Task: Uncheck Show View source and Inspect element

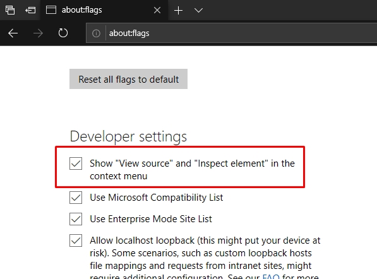Action: pyautogui.click(x=76, y=163)
